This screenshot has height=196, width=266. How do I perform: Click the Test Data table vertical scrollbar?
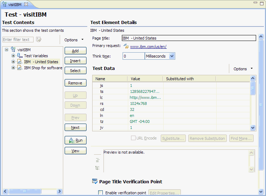tap(253, 103)
